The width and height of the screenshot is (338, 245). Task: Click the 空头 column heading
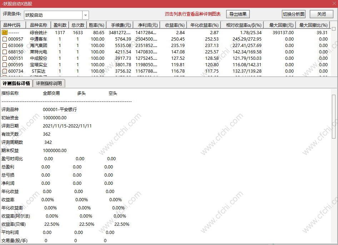[113, 93]
